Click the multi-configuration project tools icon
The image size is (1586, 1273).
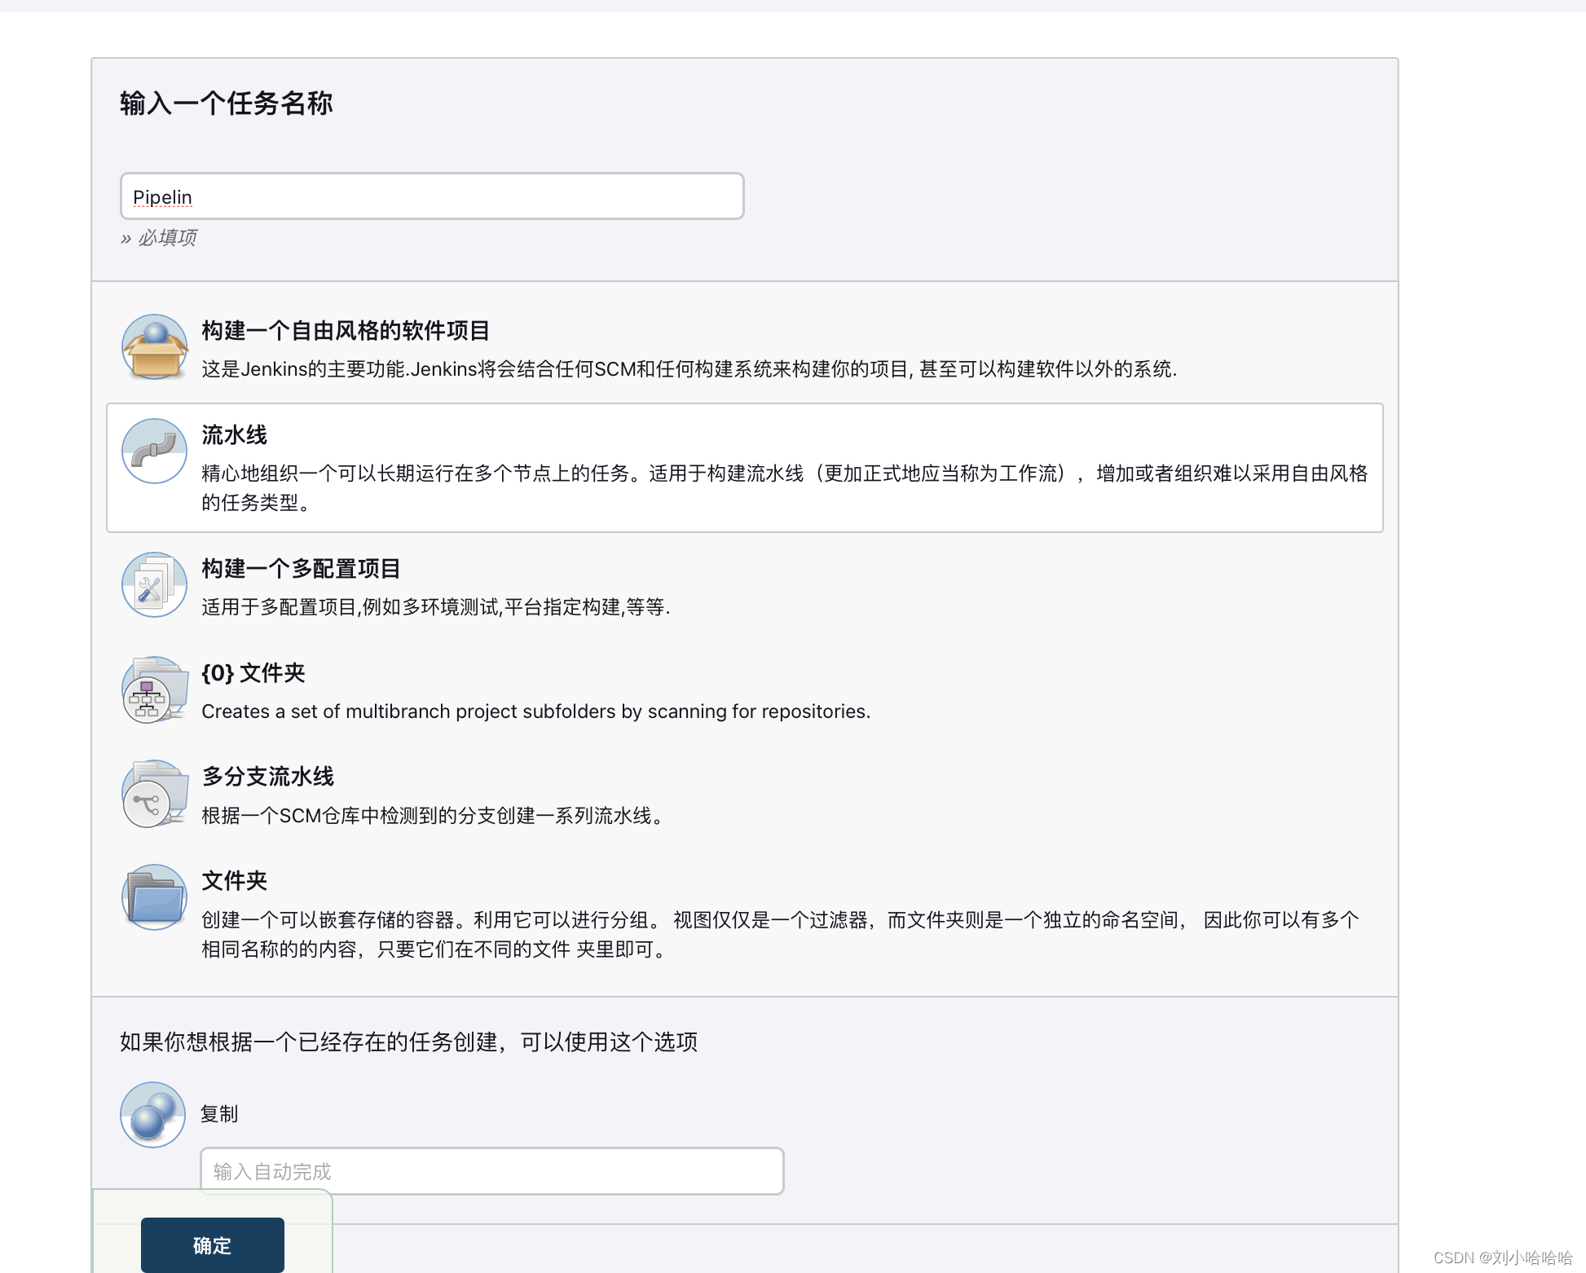[154, 584]
